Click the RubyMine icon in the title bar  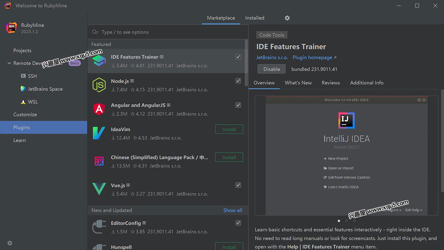8,6
